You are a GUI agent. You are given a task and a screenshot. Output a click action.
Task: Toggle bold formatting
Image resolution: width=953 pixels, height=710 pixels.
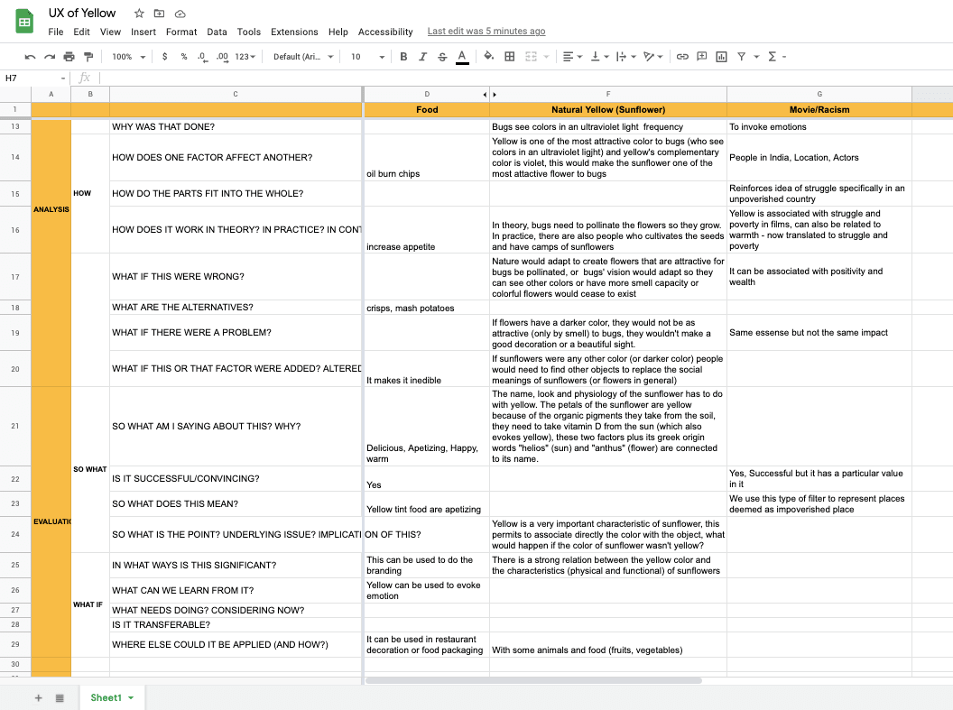pyautogui.click(x=403, y=57)
